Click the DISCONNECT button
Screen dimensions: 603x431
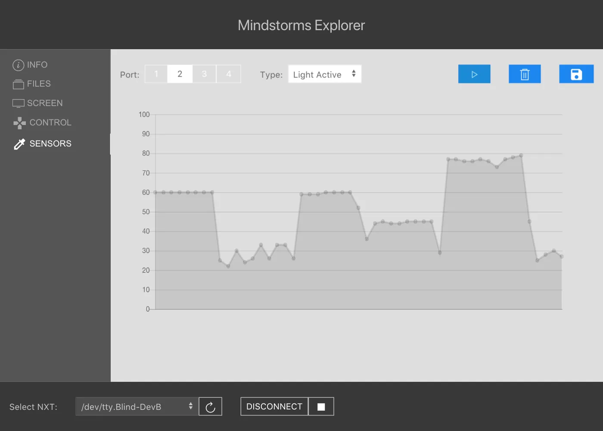[274, 406]
